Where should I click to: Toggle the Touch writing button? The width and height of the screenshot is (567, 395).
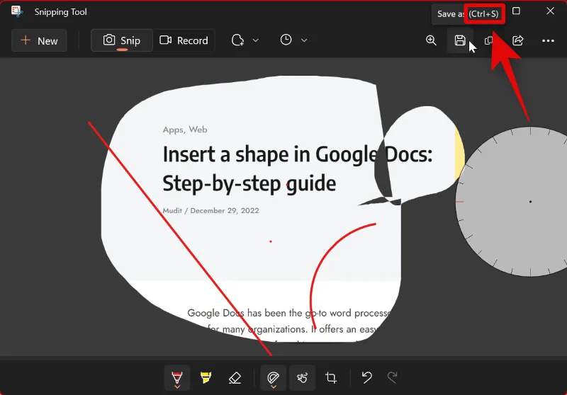click(302, 378)
